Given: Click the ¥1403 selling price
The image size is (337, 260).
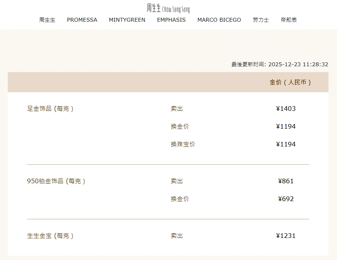Looking at the screenshot, I should [x=286, y=108].
